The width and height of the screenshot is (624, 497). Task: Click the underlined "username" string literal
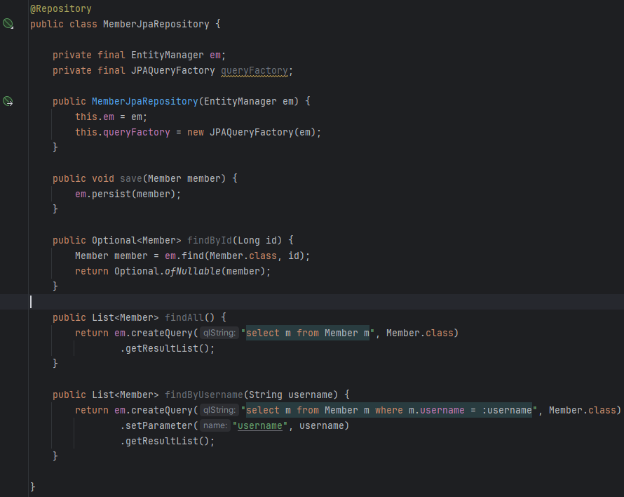coord(260,426)
